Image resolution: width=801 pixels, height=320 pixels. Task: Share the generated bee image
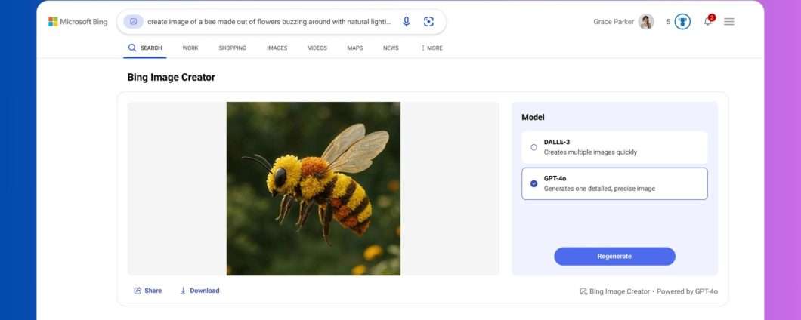148,291
